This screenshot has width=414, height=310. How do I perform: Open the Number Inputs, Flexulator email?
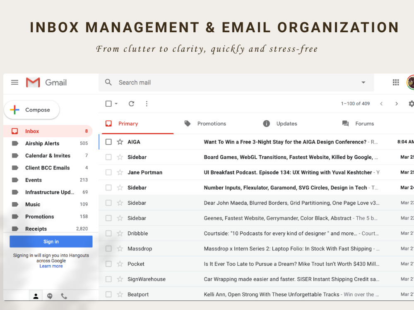click(257, 188)
